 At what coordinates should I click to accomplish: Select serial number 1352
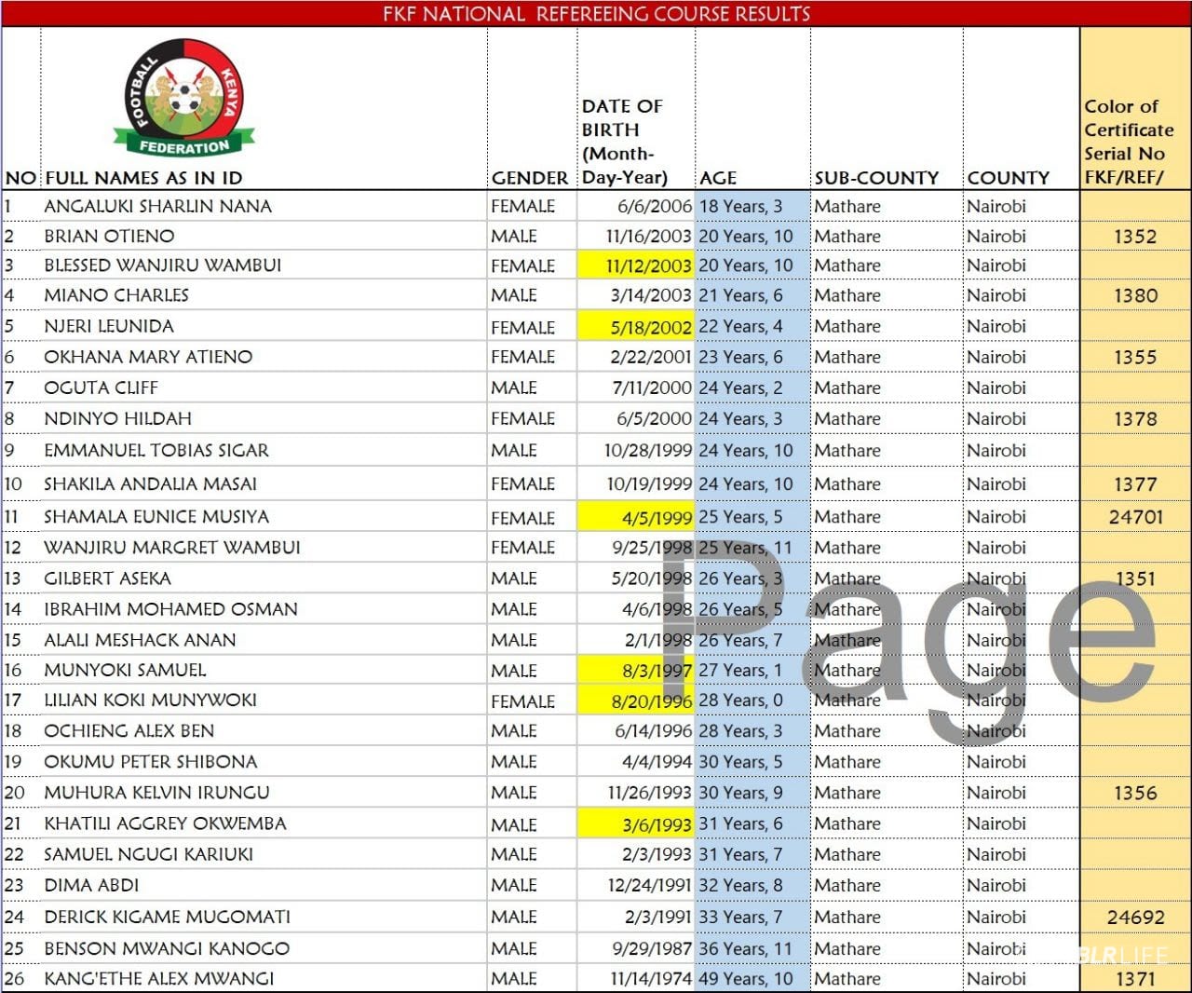click(x=1135, y=237)
